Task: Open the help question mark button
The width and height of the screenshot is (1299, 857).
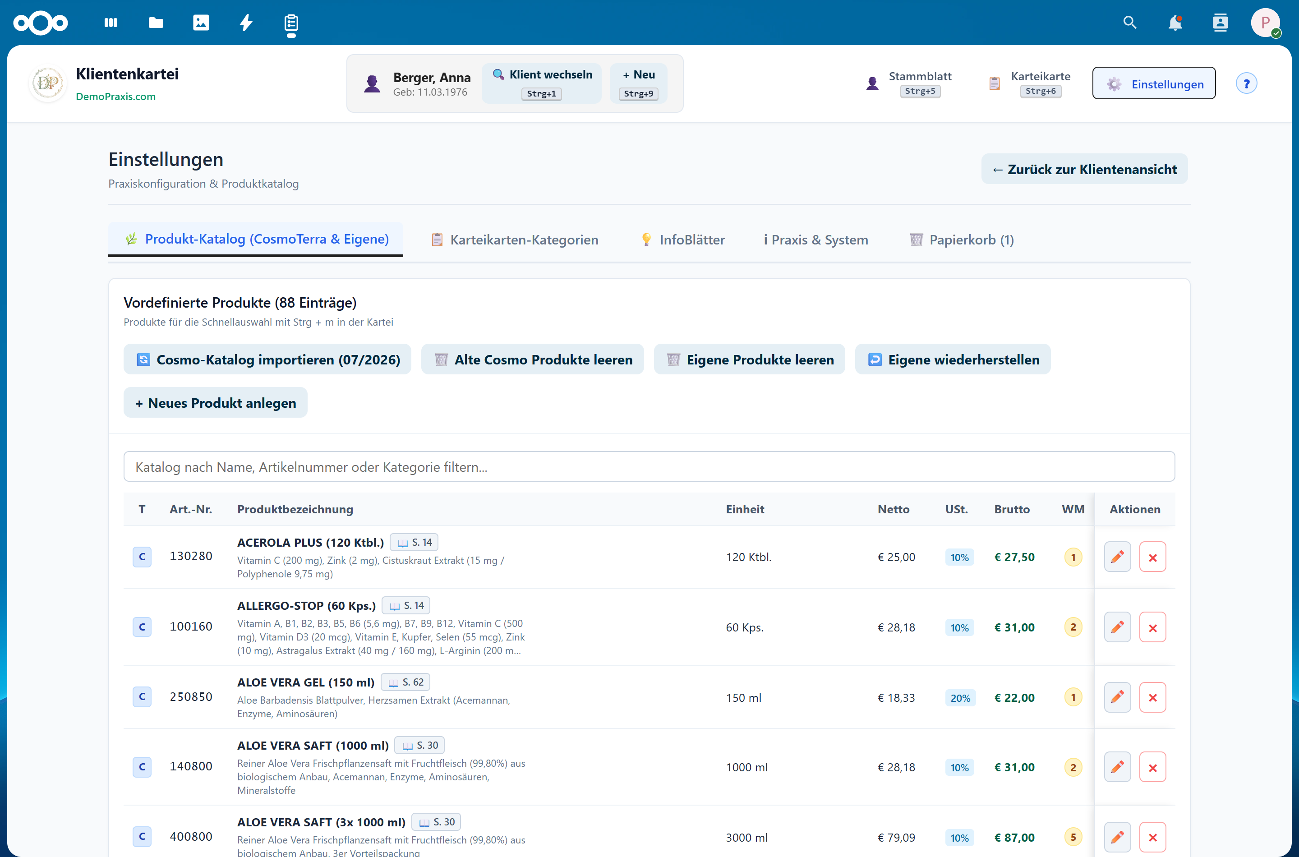Action: tap(1246, 83)
